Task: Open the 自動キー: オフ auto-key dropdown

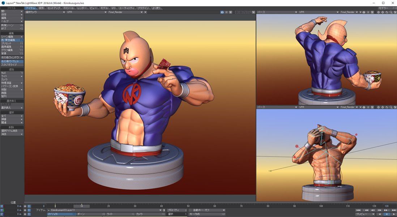Action: (209, 210)
